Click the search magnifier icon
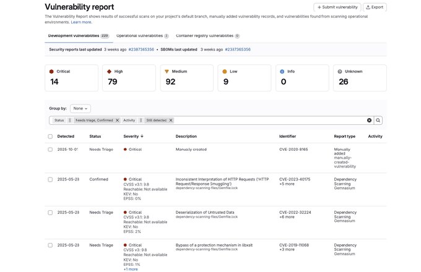This screenshot has height=272, width=421. click(378, 121)
